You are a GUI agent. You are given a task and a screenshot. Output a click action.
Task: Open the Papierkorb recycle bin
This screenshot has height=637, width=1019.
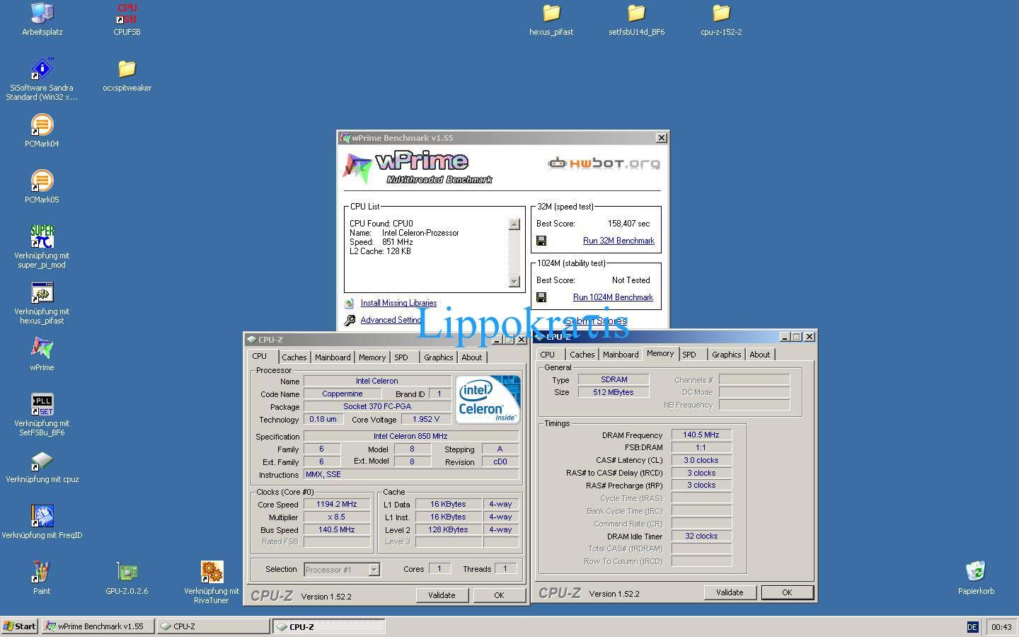(976, 573)
